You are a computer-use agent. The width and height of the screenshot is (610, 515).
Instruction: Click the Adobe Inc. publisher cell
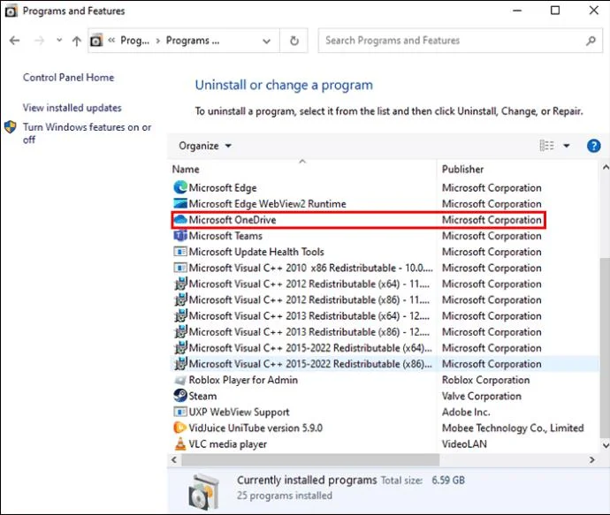pyautogui.click(x=466, y=412)
